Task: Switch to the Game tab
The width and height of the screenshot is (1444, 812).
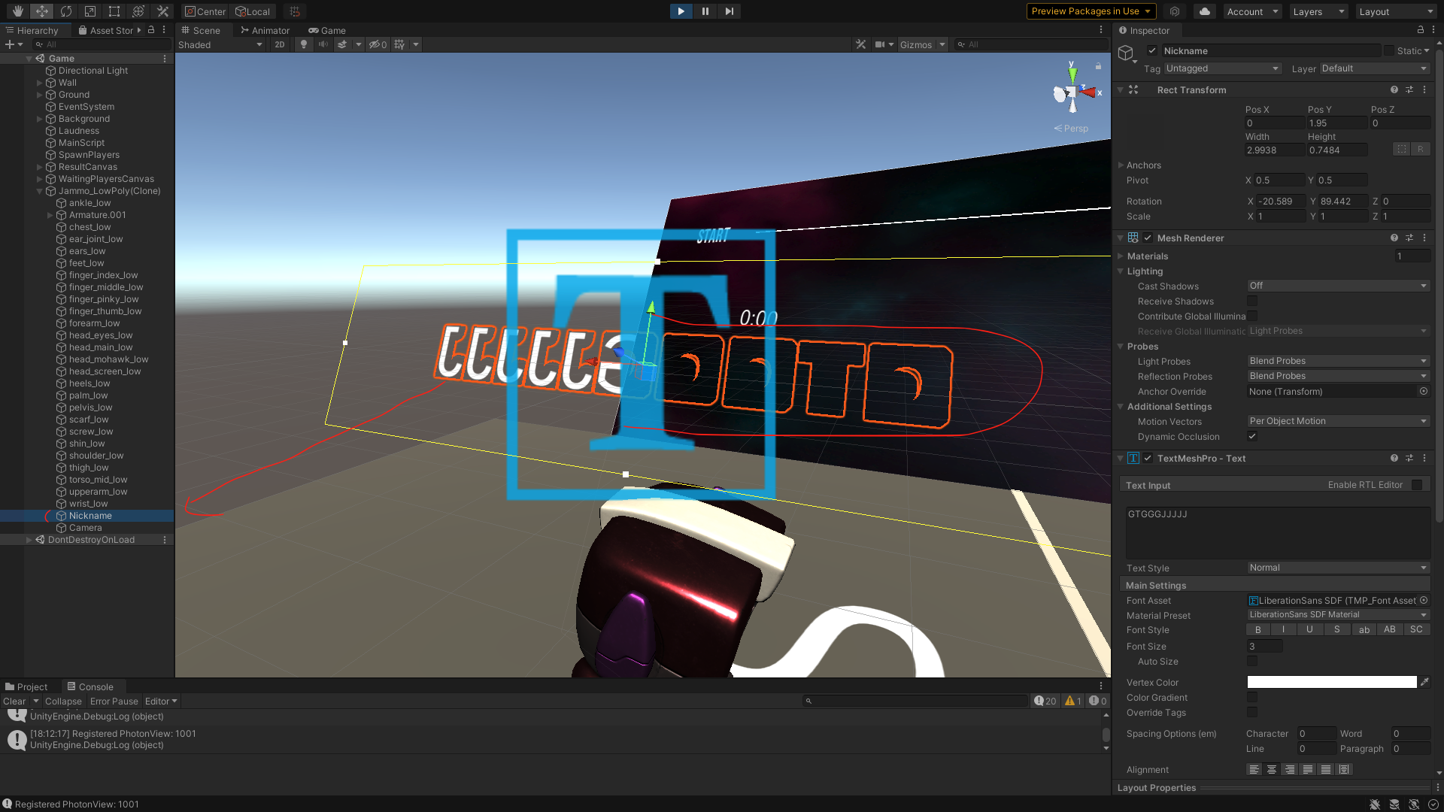Action: 327,30
